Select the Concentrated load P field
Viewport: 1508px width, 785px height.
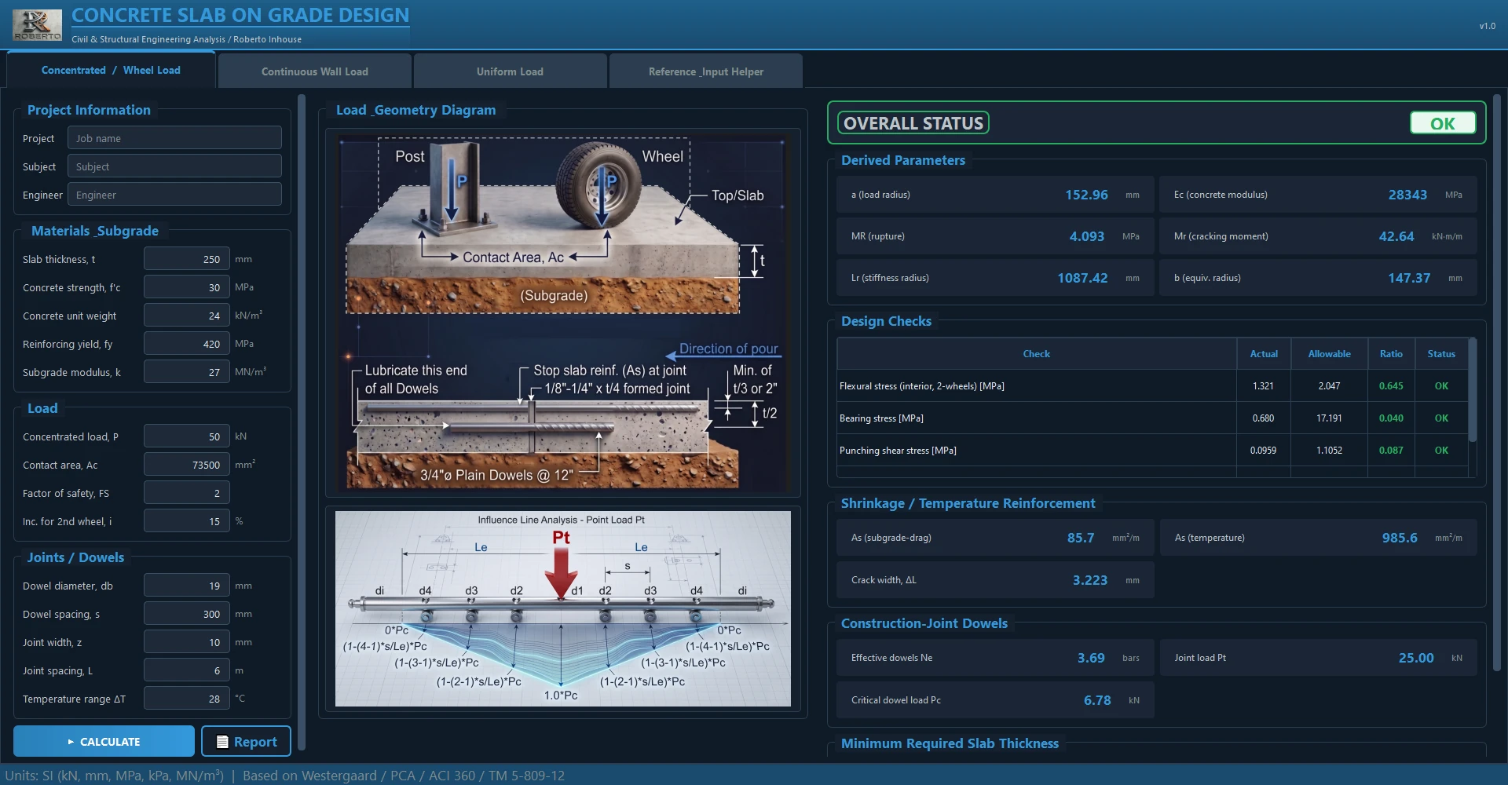186,436
